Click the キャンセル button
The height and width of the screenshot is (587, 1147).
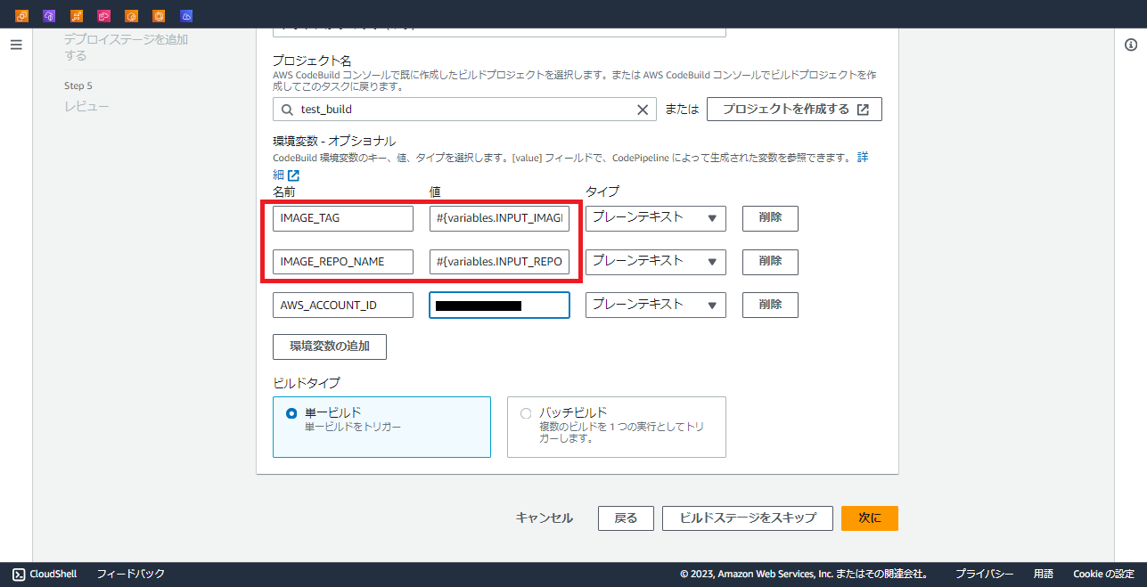[545, 518]
